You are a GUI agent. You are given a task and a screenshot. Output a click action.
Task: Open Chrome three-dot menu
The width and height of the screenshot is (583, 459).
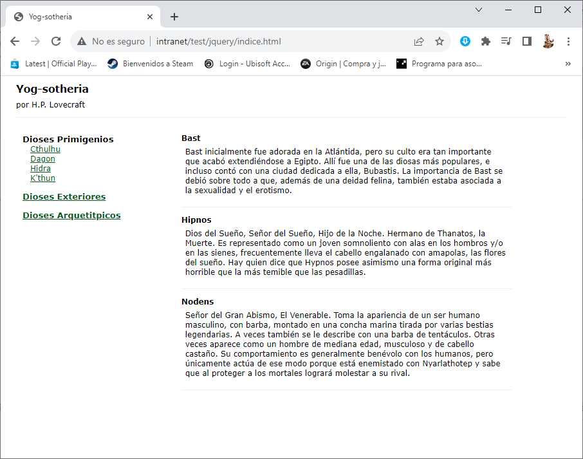(x=568, y=41)
